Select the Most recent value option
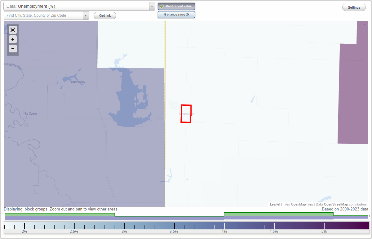Screen dimensions: 372x239 [x=176, y=6]
